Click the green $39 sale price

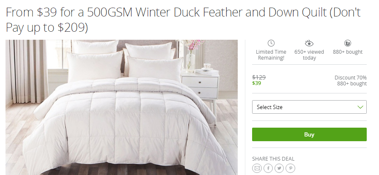click(x=256, y=83)
